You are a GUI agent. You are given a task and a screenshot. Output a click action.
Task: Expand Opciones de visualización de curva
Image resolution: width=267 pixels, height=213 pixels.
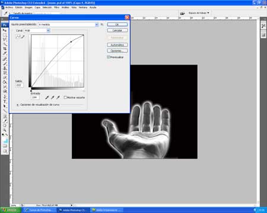(18, 105)
